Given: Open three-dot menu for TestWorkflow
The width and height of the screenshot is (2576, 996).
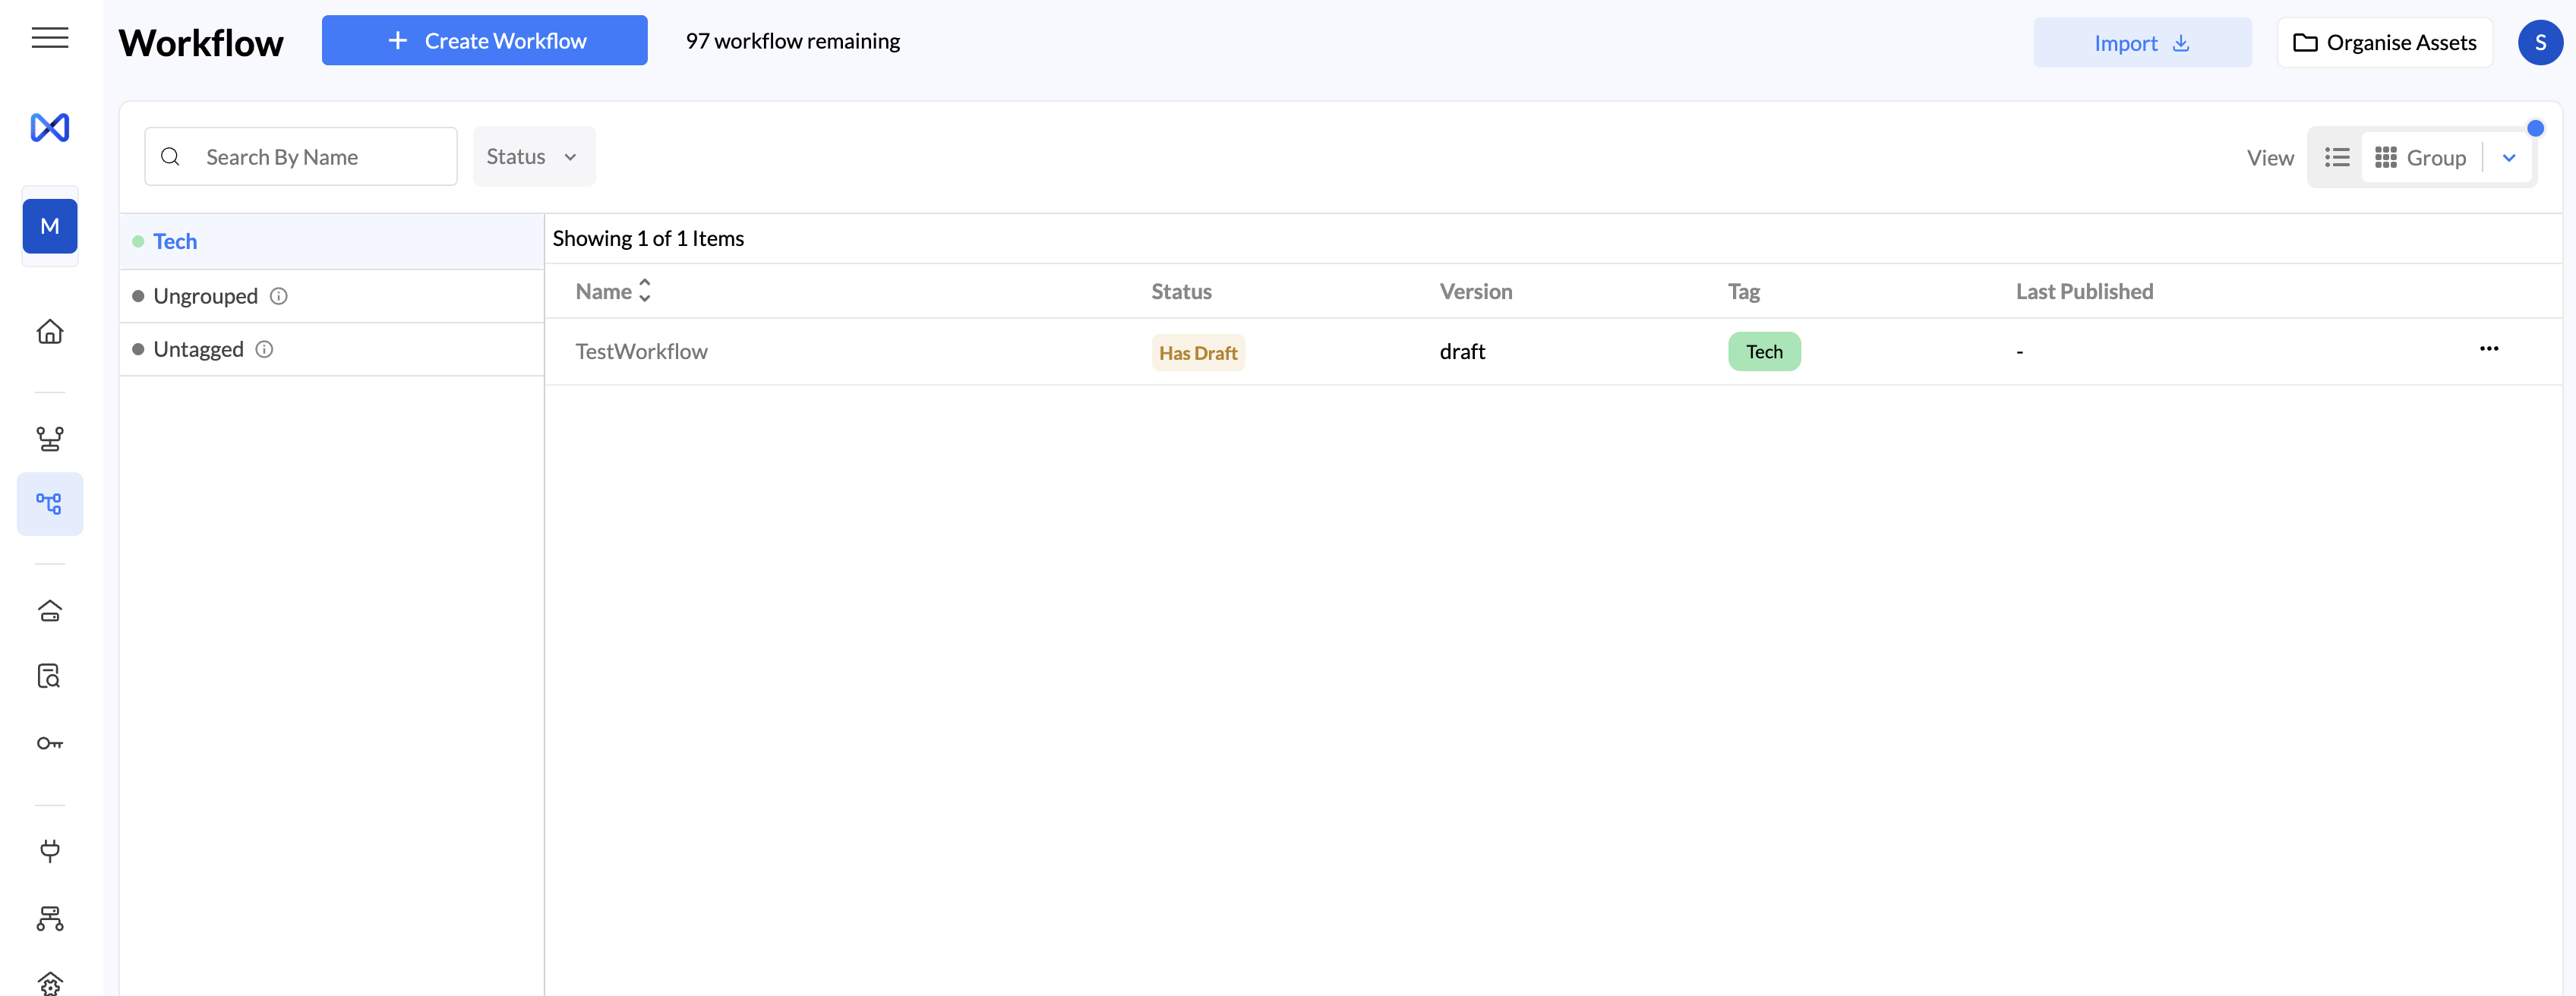Looking at the screenshot, I should click(2488, 349).
